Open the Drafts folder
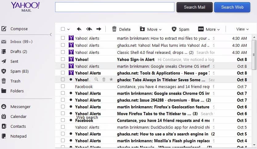 click(x=18, y=51)
